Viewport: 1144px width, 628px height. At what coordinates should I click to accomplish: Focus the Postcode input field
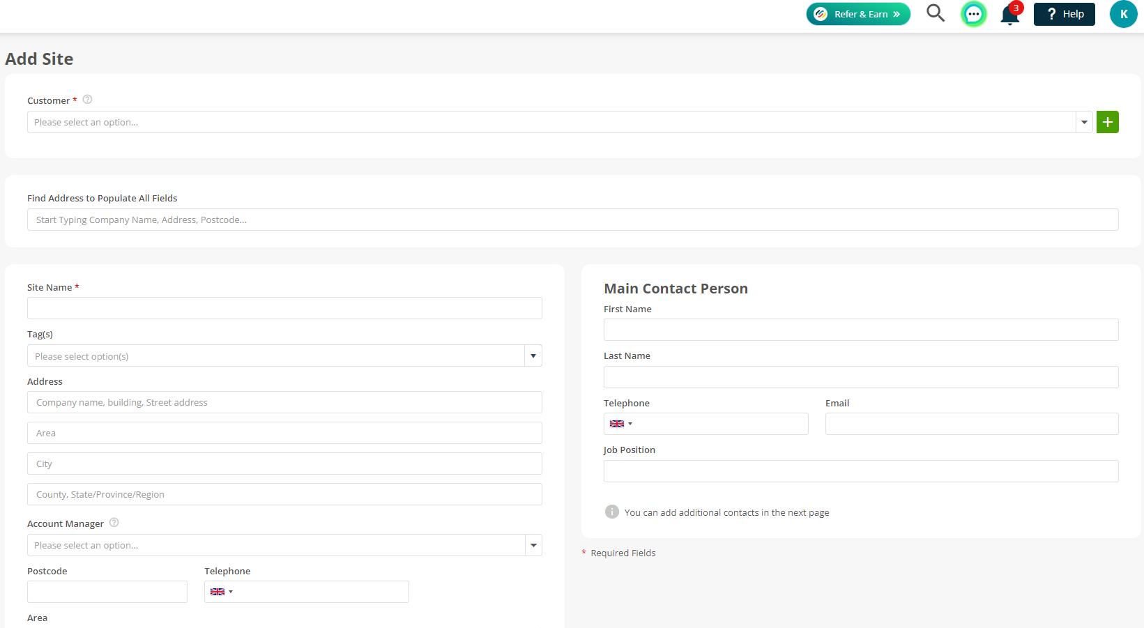tap(107, 592)
